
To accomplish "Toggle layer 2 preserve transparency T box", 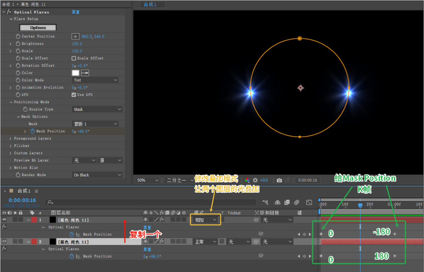I will pyautogui.click(x=222, y=241).
